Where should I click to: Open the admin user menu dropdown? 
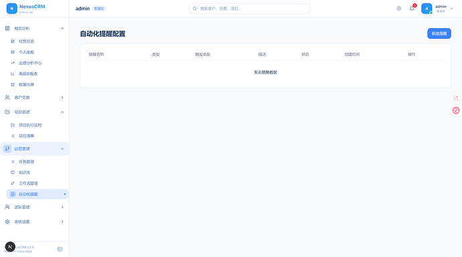[x=437, y=9]
